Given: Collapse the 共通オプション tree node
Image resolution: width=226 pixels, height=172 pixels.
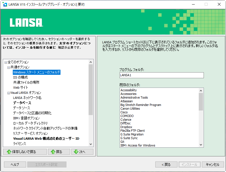Looking at the screenshot, I should (x=9, y=67).
